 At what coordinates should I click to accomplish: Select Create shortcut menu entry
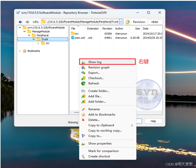(x=108, y=156)
